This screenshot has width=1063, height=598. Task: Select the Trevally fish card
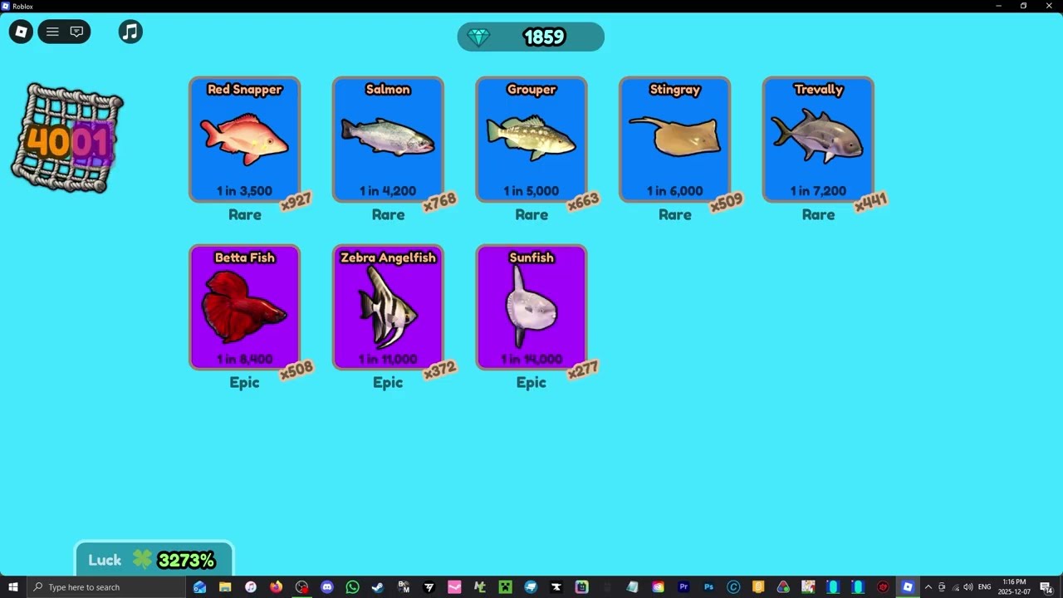click(x=818, y=140)
